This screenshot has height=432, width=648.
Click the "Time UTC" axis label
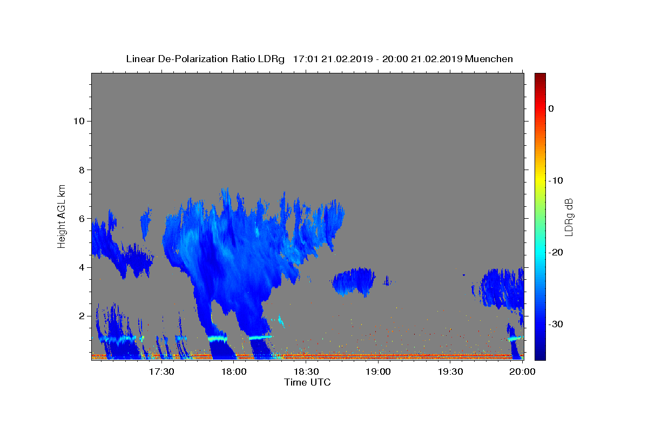click(x=307, y=382)
